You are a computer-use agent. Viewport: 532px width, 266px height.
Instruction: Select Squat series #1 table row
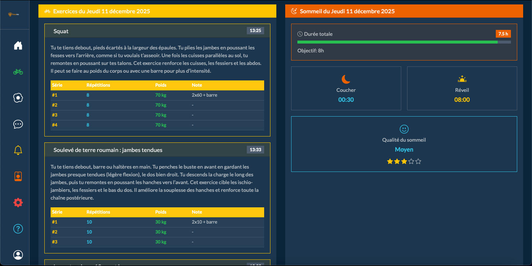click(157, 95)
